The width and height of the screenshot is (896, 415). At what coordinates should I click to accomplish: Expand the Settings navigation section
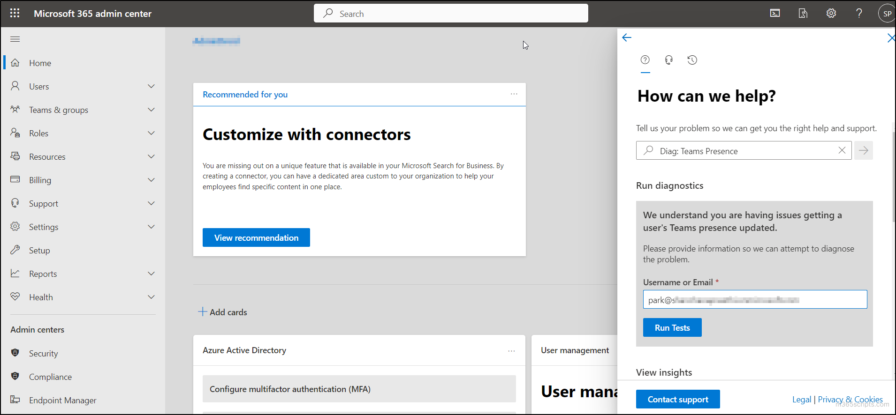[x=151, y=227]
